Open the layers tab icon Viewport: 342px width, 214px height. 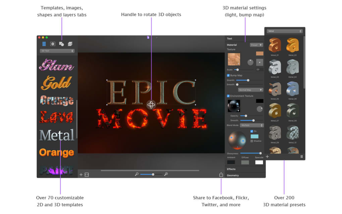70,44
